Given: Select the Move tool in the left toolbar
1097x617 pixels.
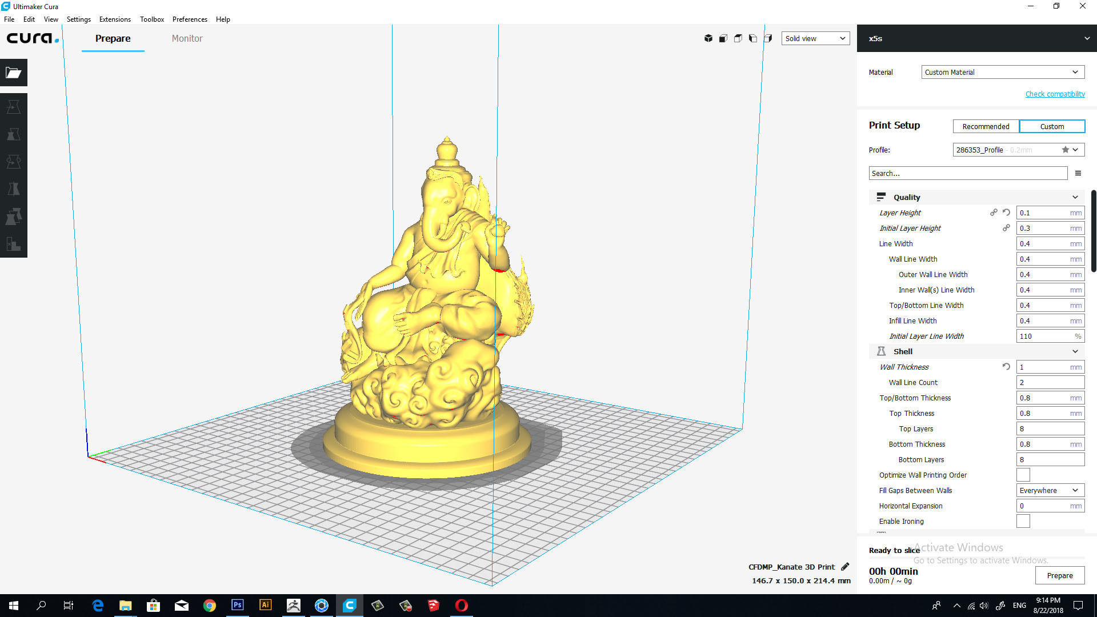Looking at the screenshot, I should [x=14, y=107].
